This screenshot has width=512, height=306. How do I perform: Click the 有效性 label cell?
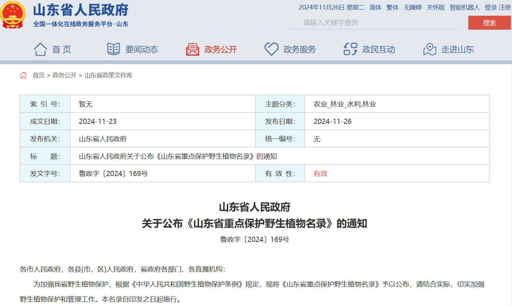pyautogui.click(x=280, y=174)
